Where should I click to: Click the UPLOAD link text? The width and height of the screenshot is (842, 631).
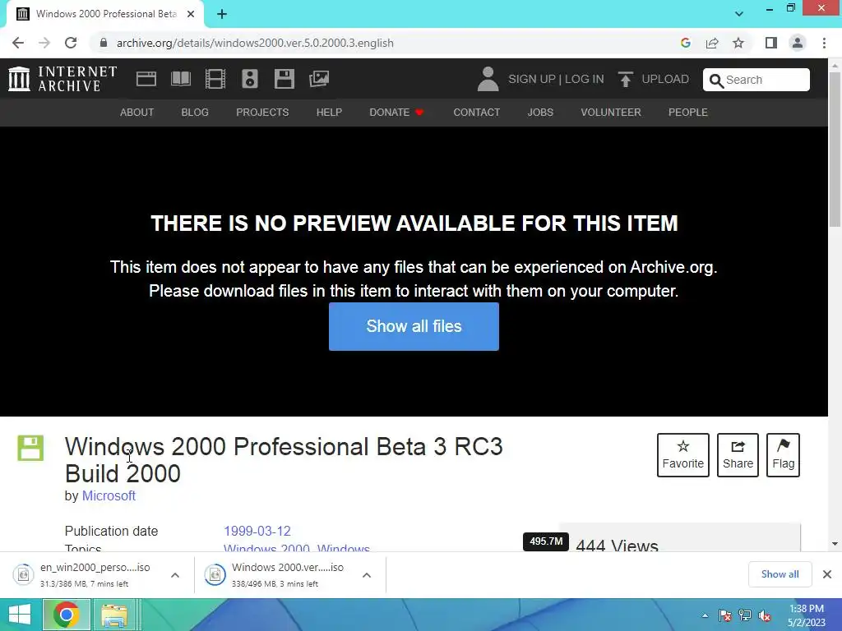(x=665, y=79)
